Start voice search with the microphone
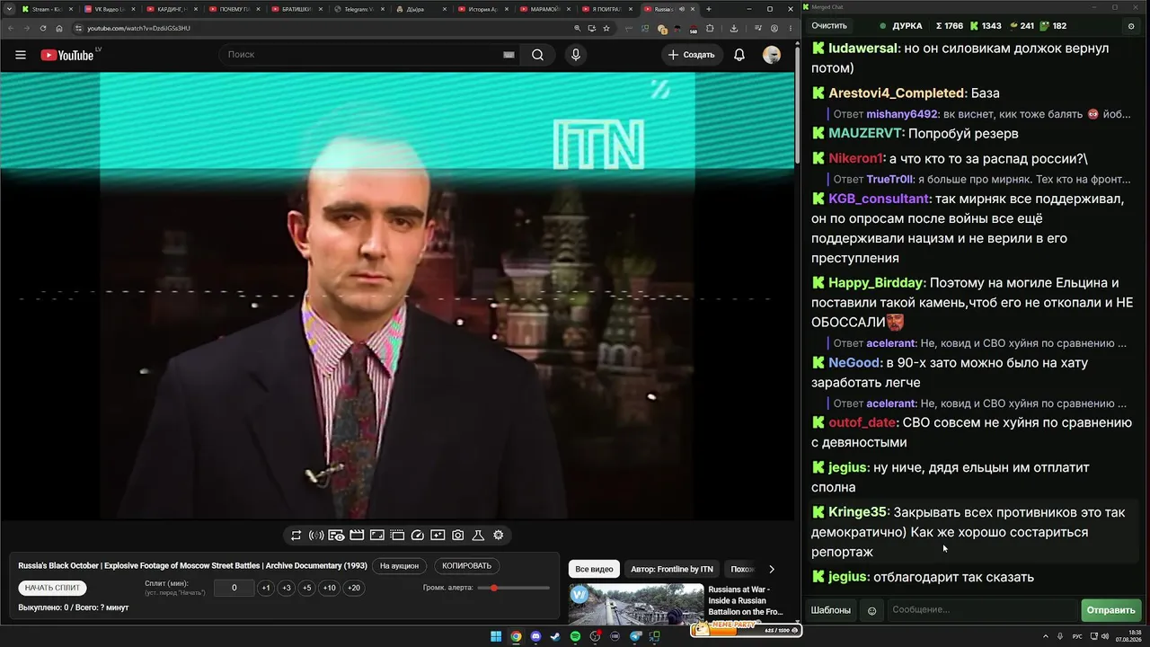1150x647 pixels. pyautogui.click(x=576, y=55)
